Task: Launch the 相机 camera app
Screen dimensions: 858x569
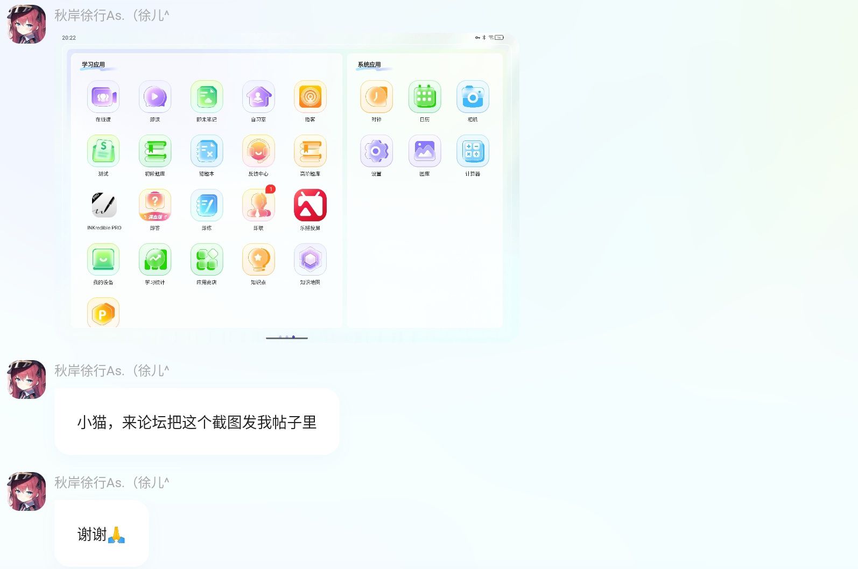Action: coord(473,97)
